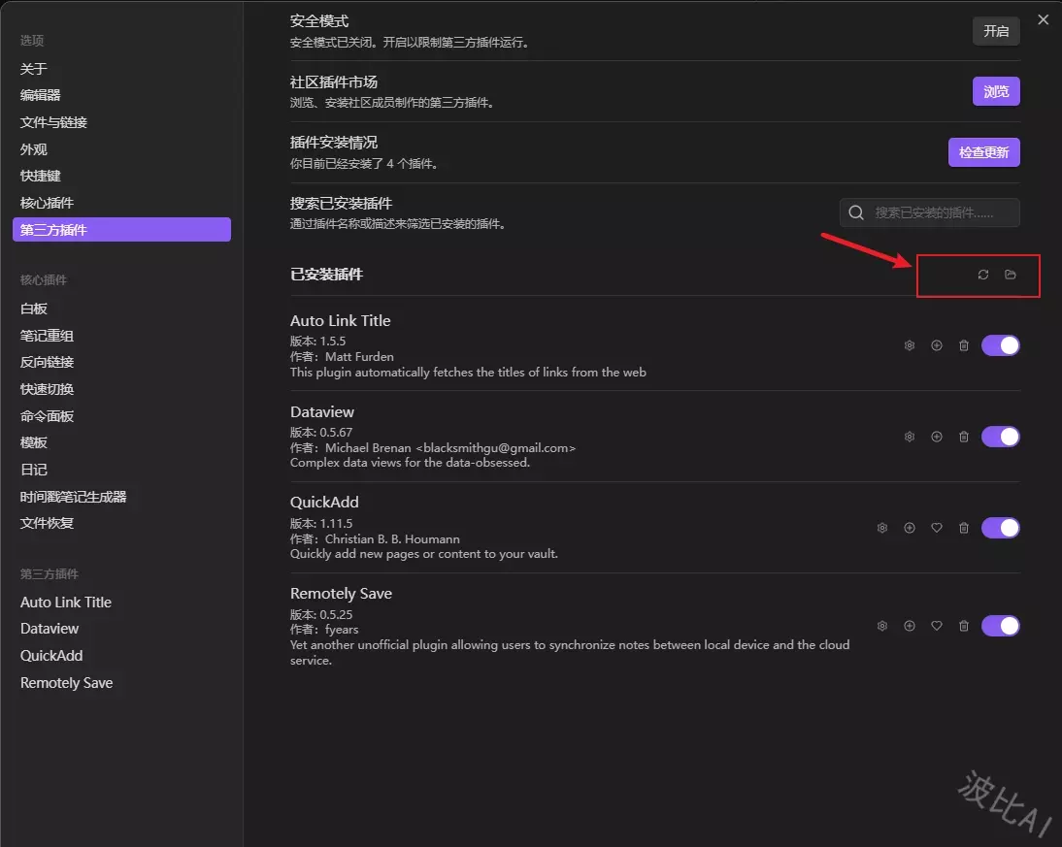The width and height of the screenshot is (1062, 847).
Task: Go to 文件与链接 settings
Action: tap(122, 122)
